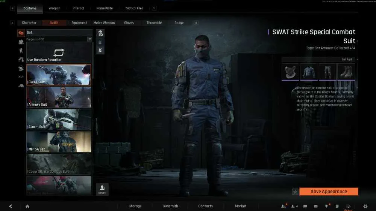Select the CovertStrike Combat Suit set
Viewport: 376px width, 211px height.
tap(59, 164)
